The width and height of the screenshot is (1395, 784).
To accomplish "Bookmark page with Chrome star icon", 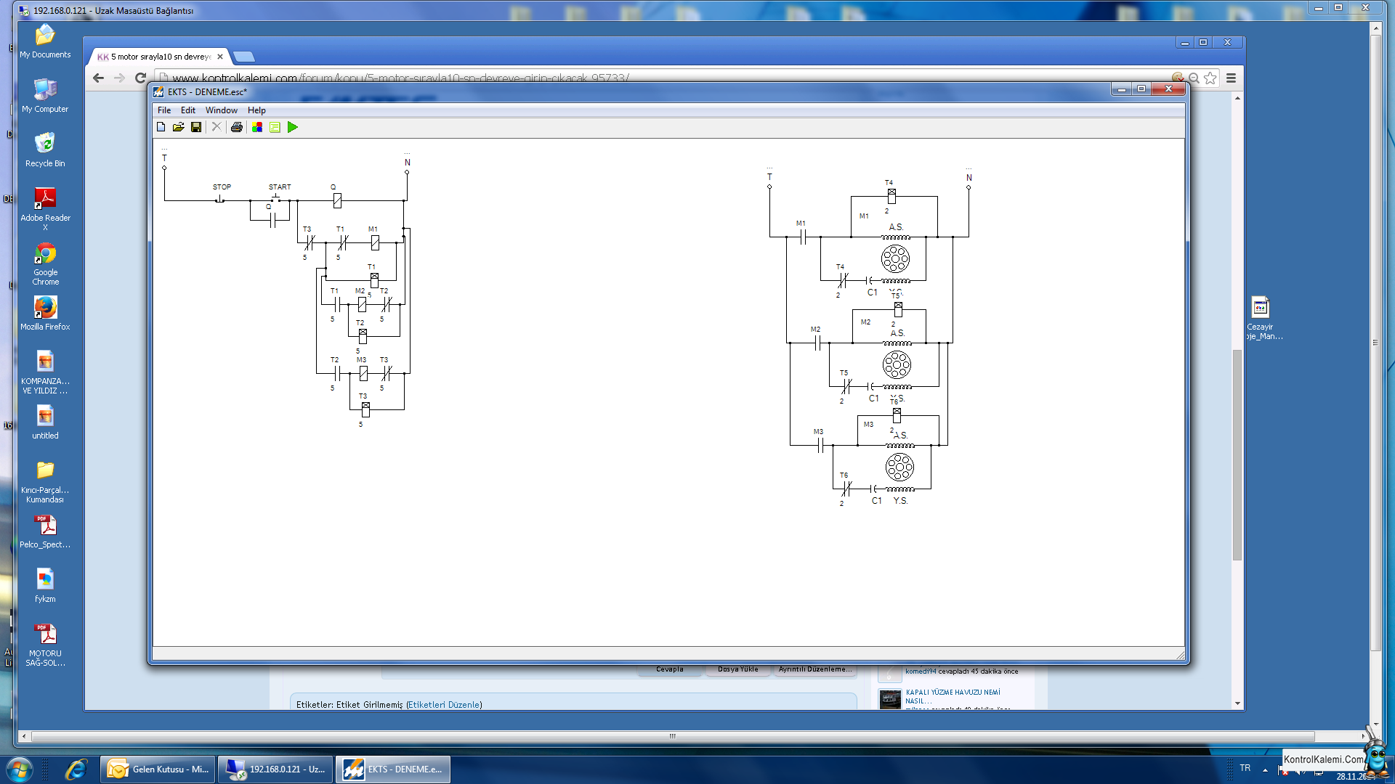I will [1210, 78].
